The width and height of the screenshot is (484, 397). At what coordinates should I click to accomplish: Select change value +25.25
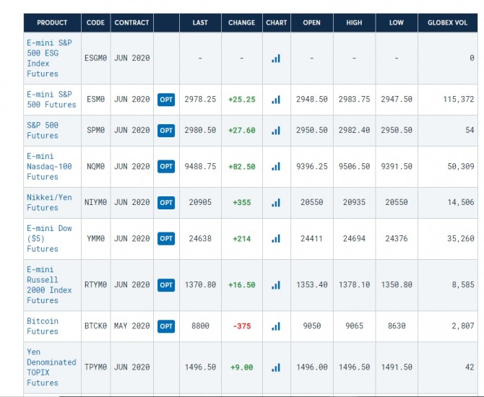[242, 100]
